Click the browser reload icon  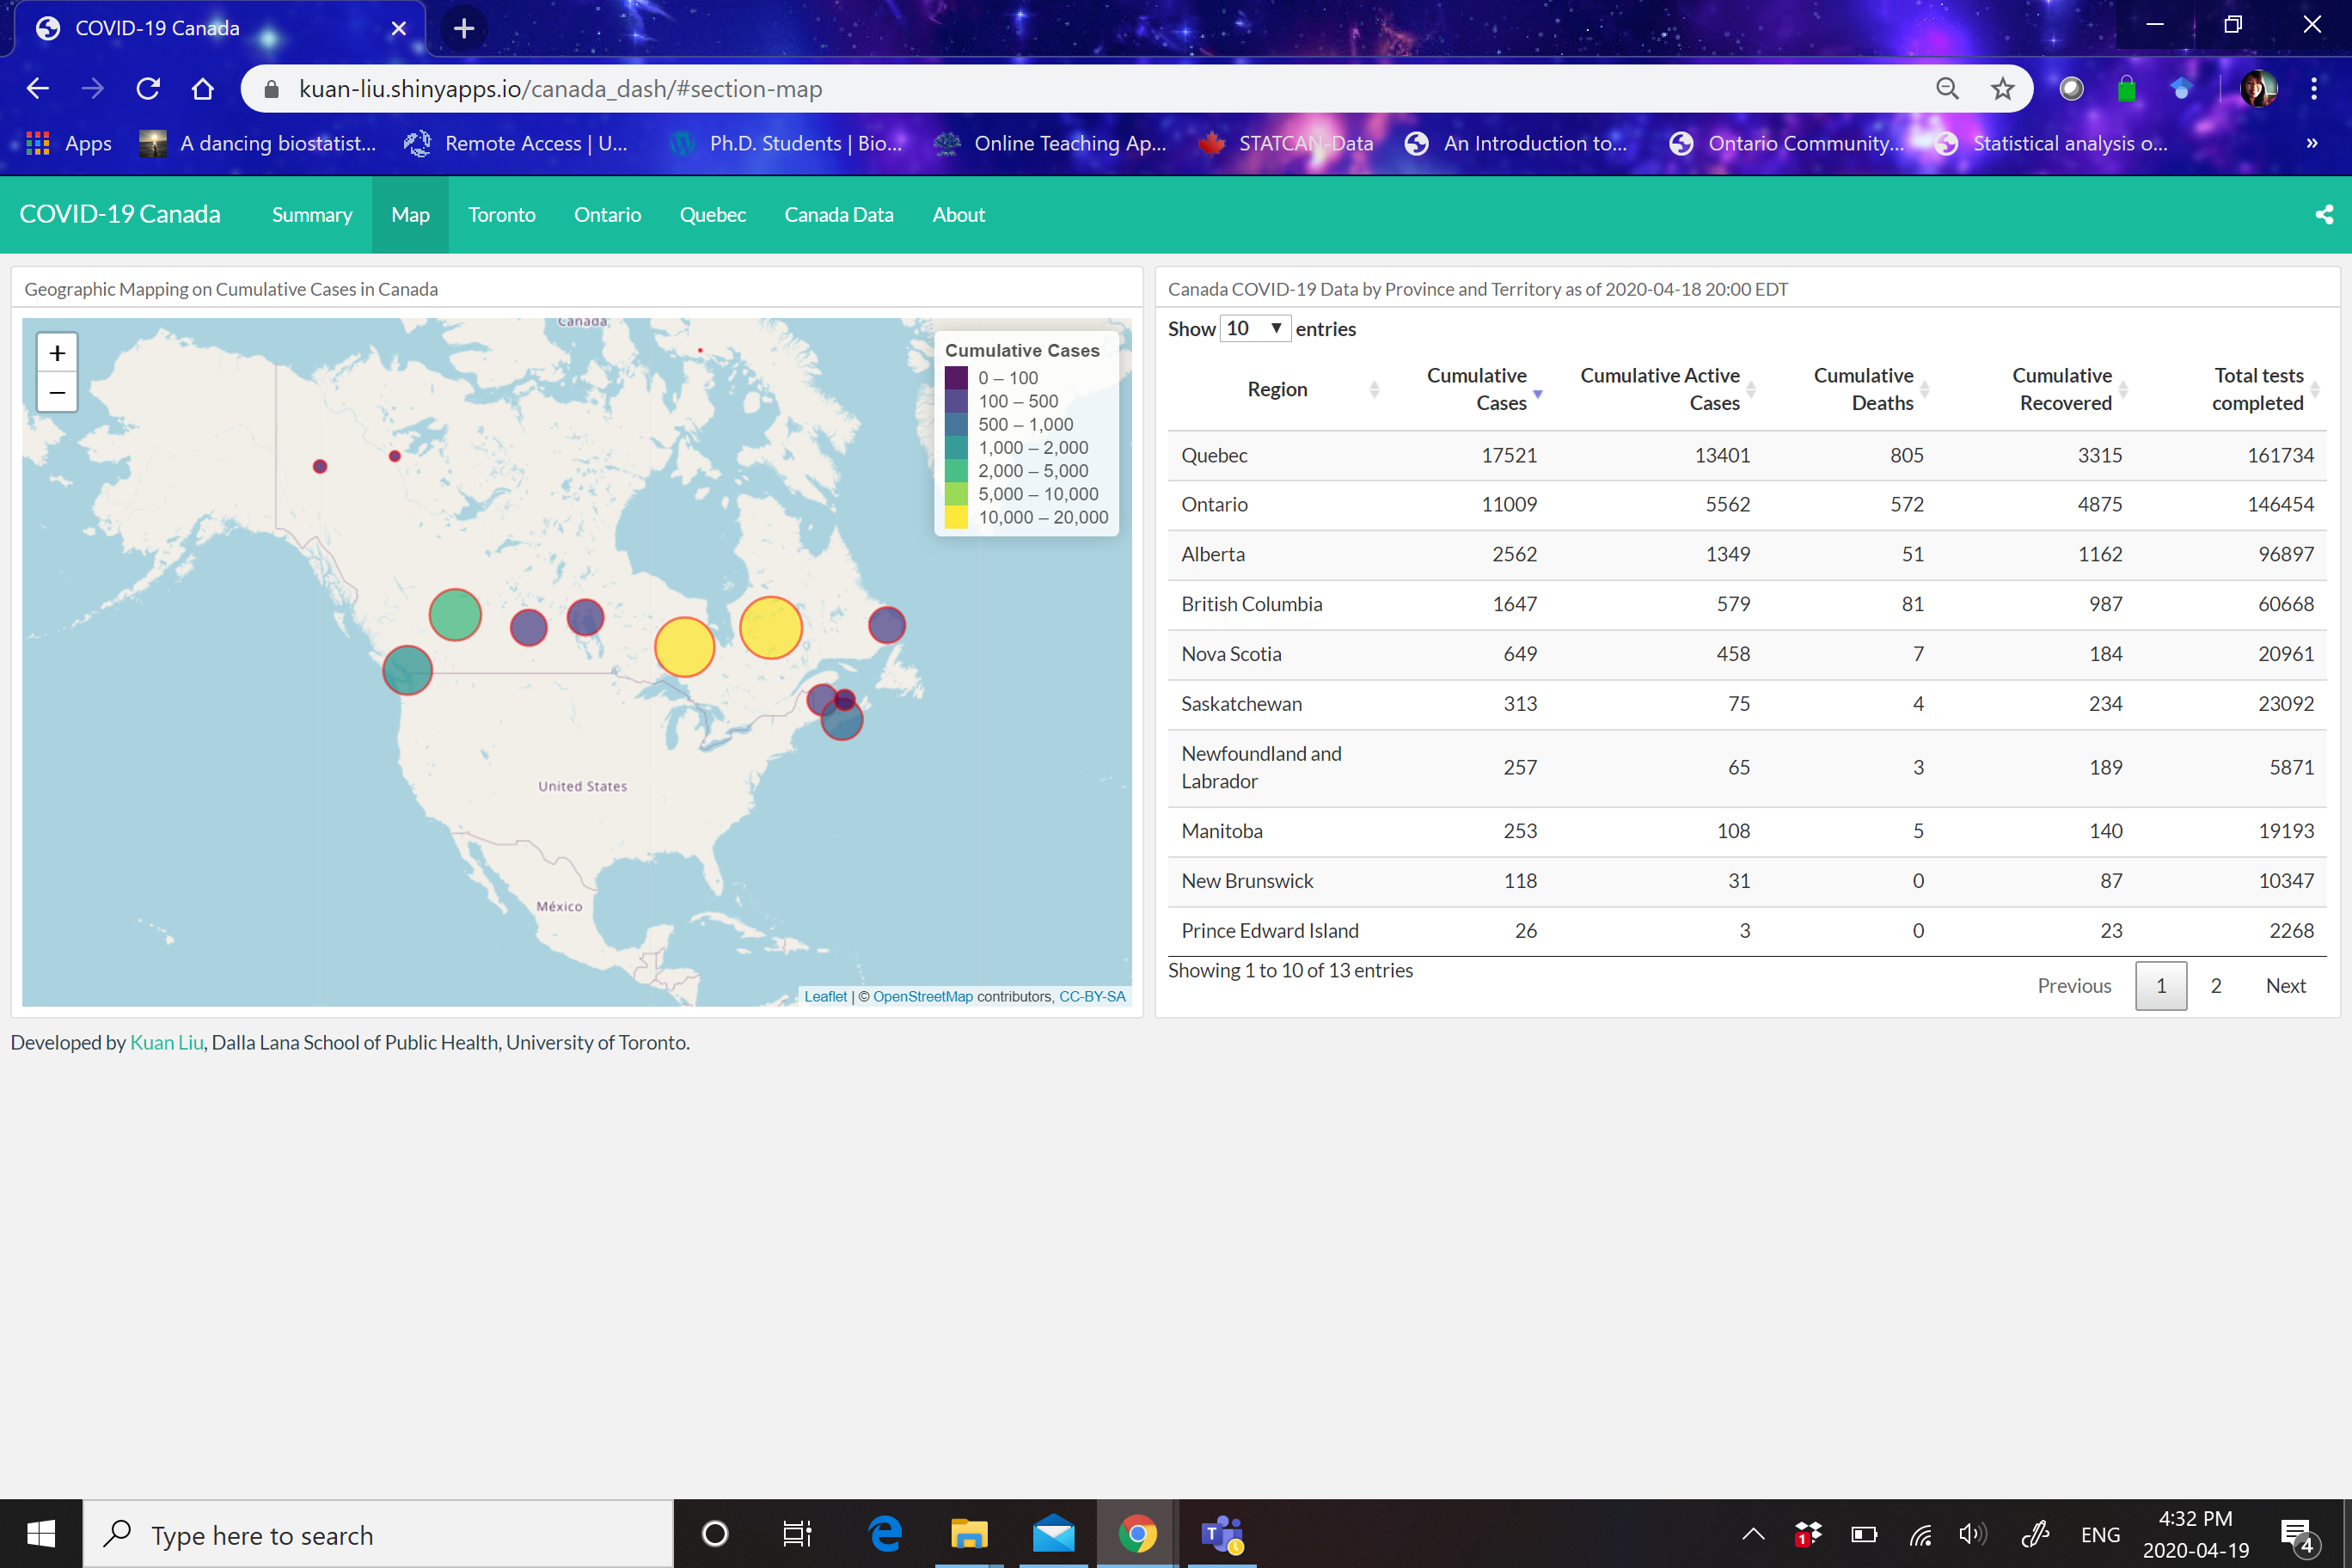click(148, 89)
